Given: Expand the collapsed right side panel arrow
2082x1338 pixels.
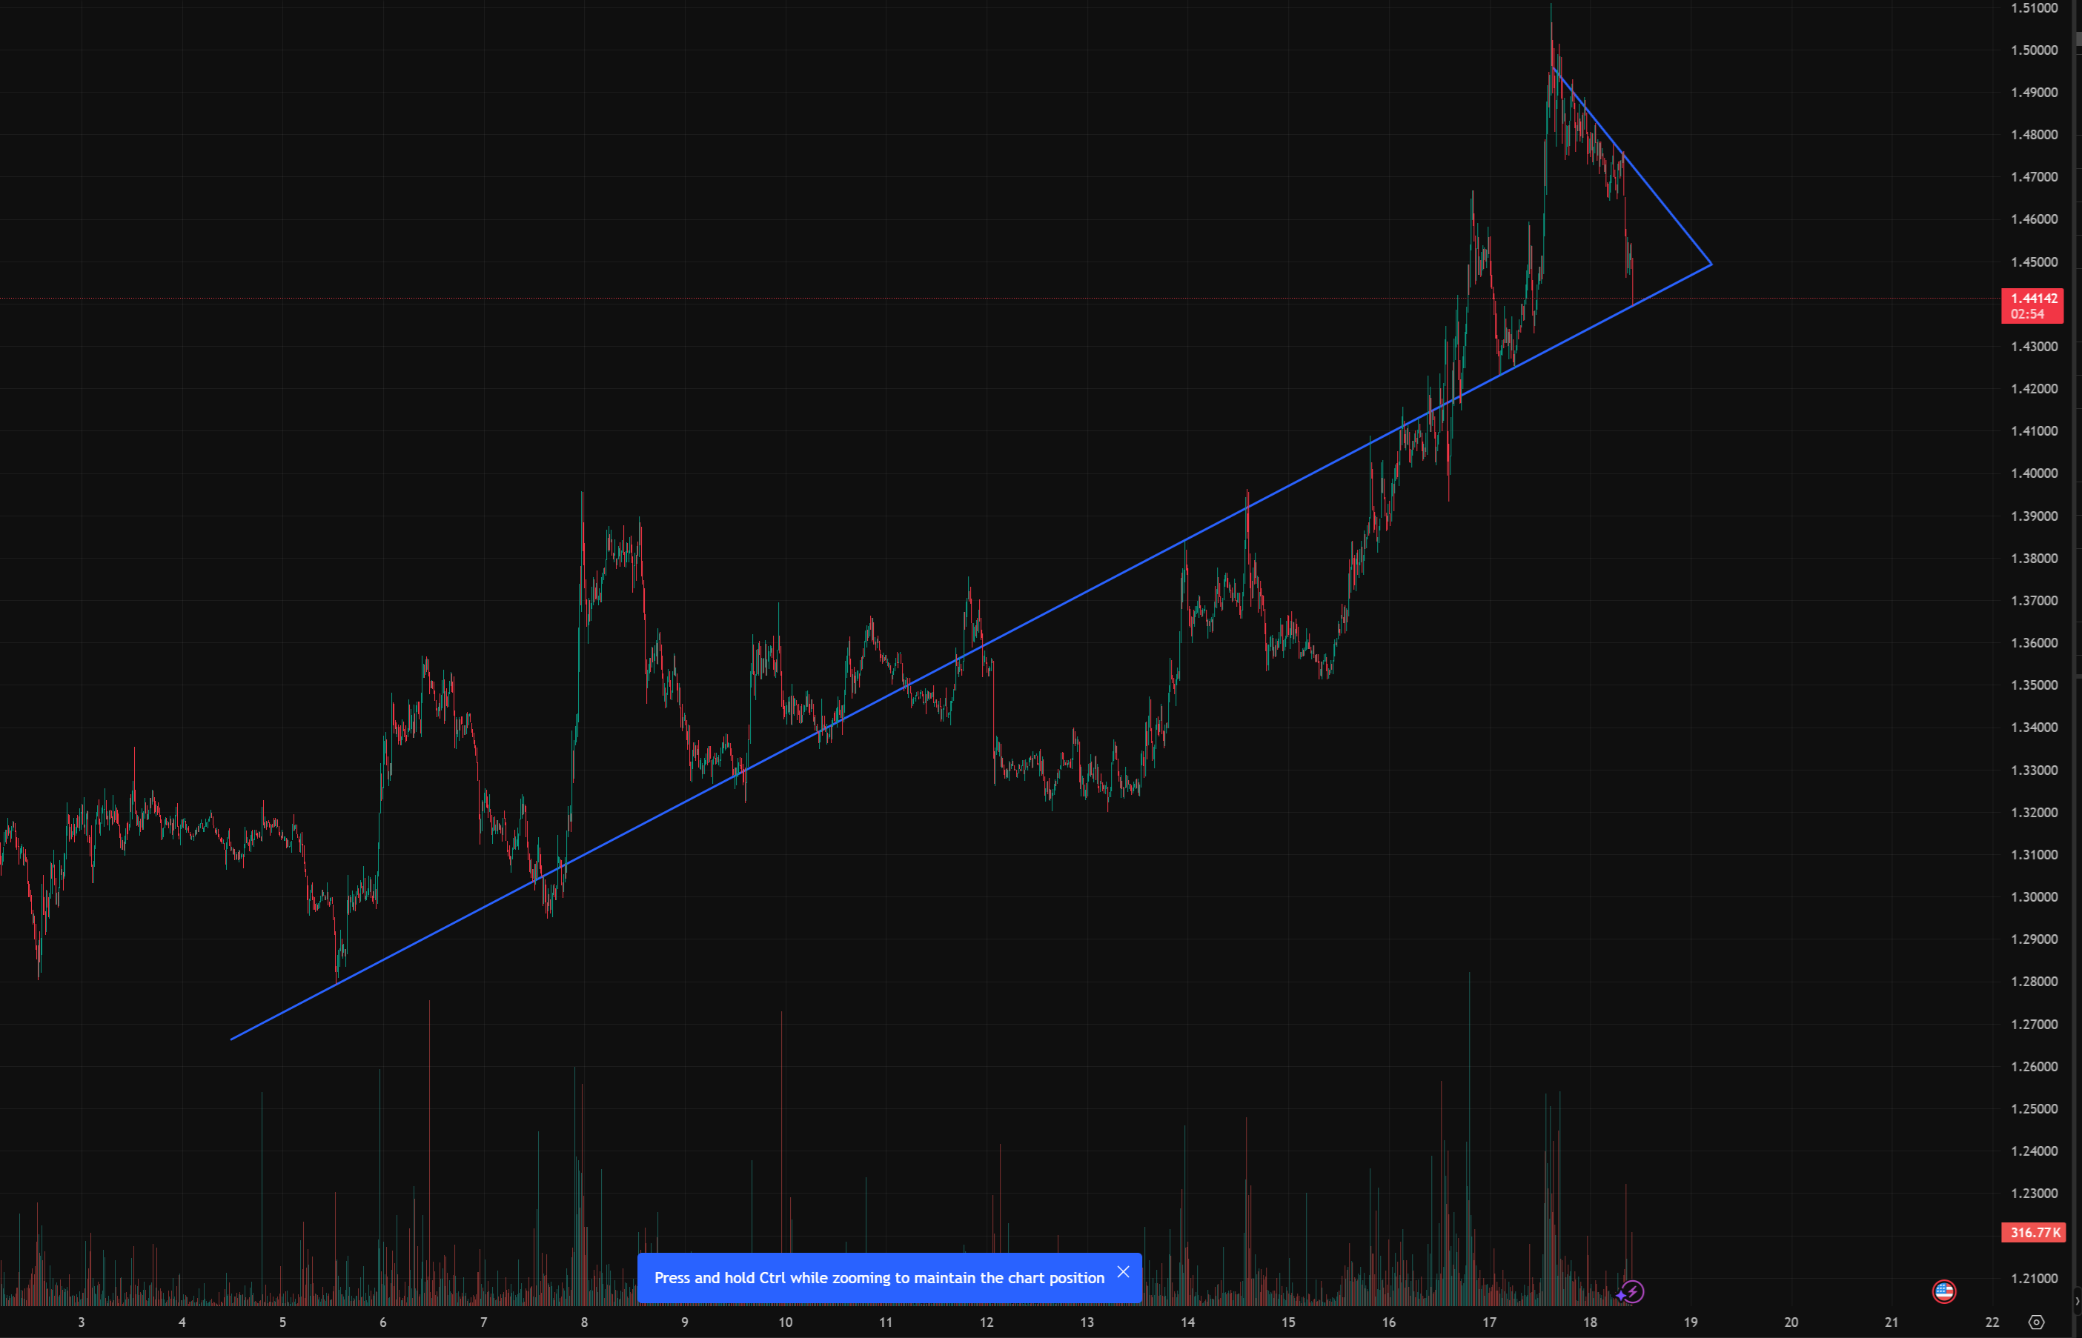Looking at the screenshot, I should (x=2077, y=1301).
